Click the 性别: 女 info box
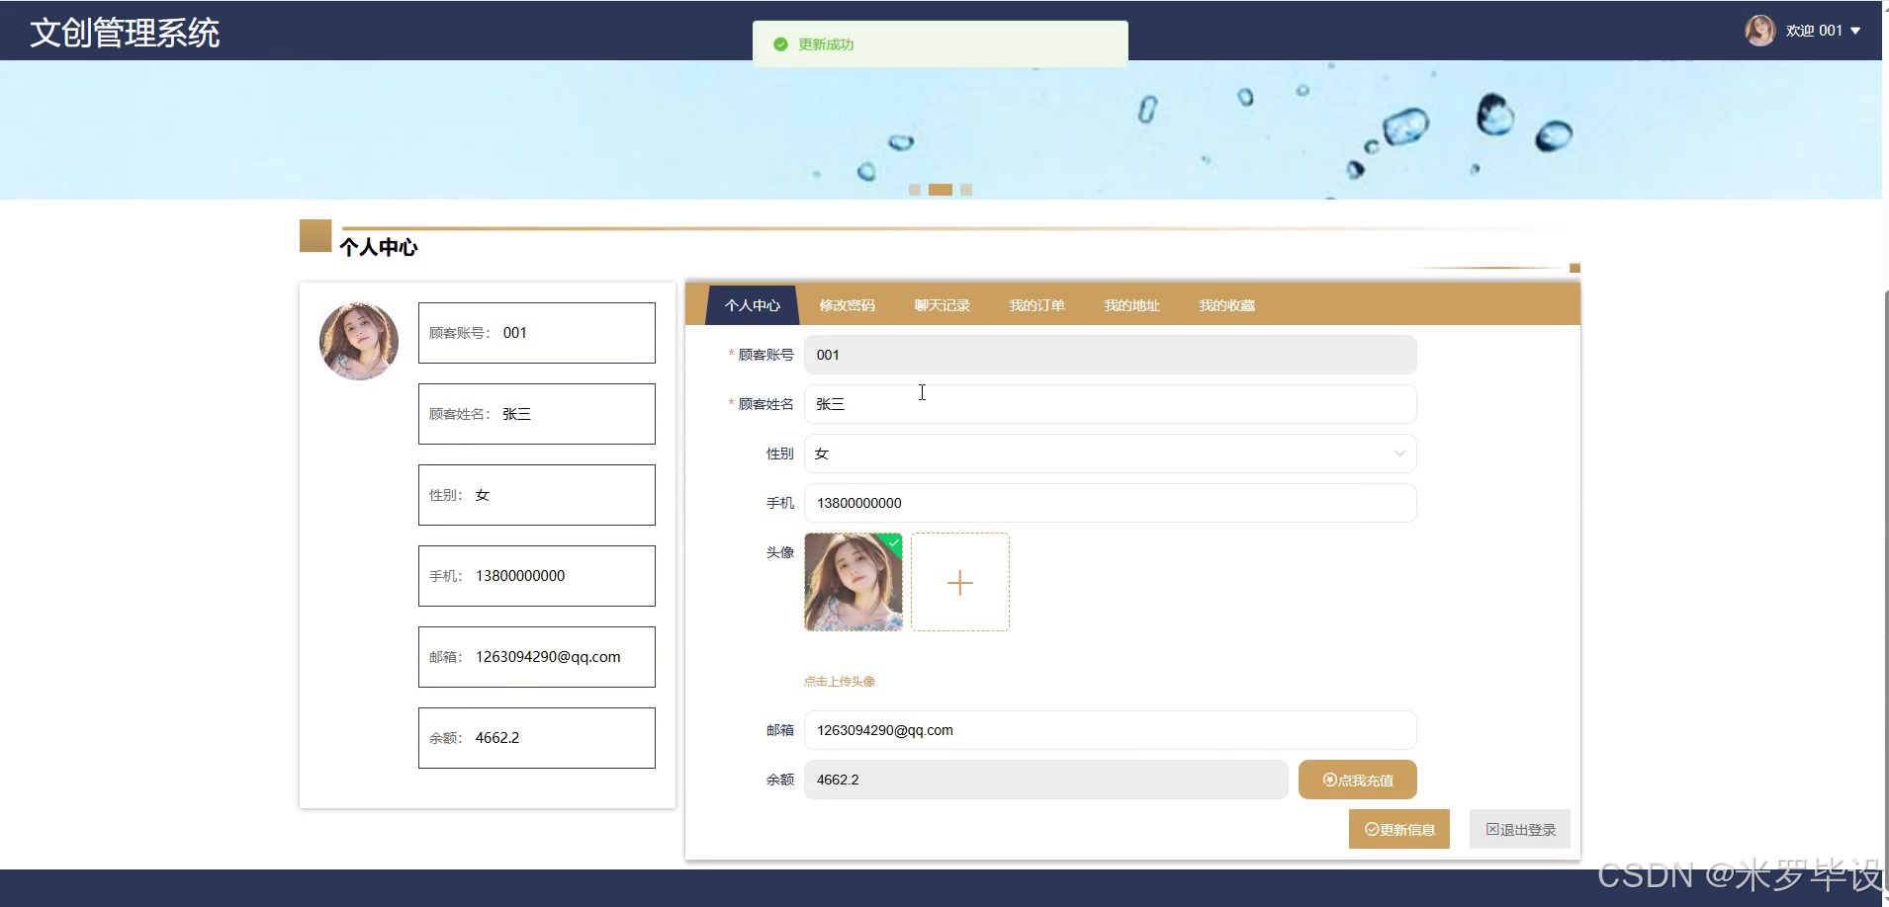This screenshot has height=907, width=1889. tap(536, 495)
